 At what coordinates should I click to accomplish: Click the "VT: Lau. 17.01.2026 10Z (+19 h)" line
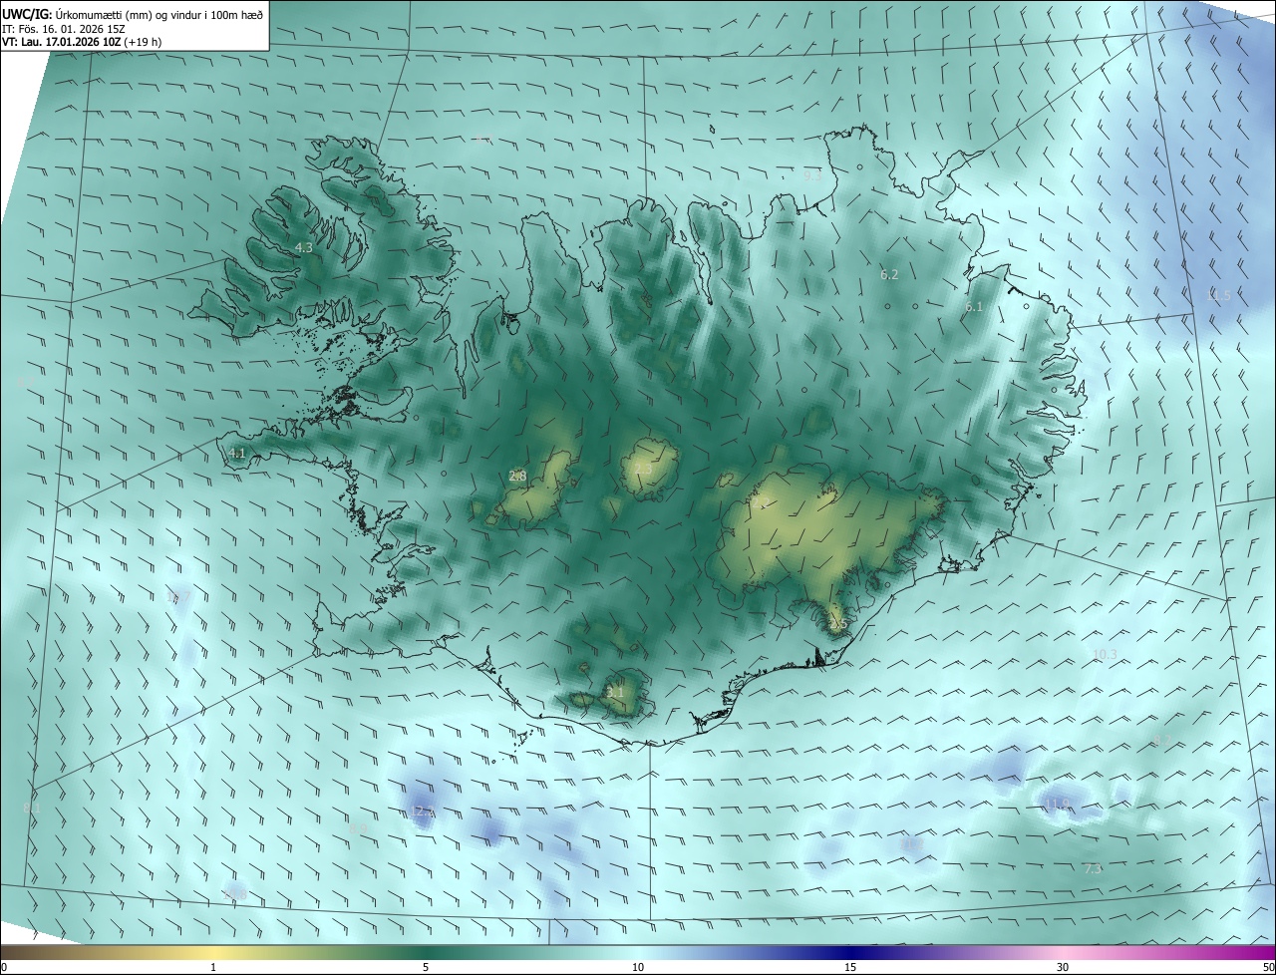(x=82, y=42)
